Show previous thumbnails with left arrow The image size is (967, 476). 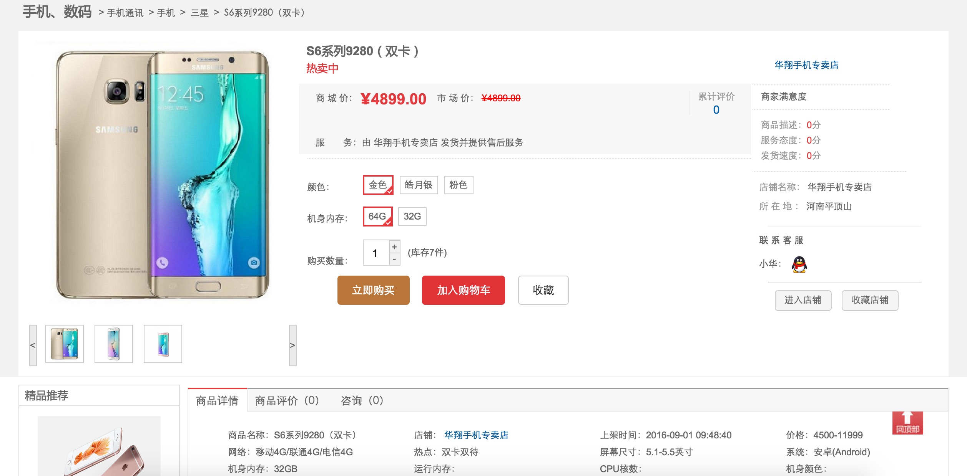[x=33, y=345]
